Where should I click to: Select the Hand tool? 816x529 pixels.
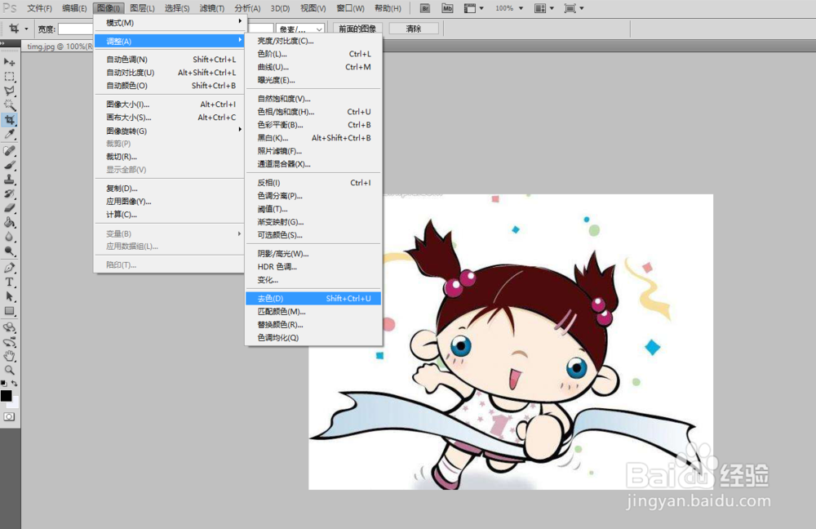(9, 356)
